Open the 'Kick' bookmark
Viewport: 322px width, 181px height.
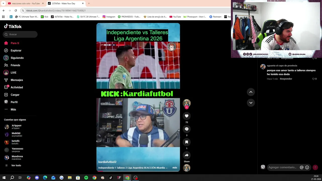[x=45, y=17]
